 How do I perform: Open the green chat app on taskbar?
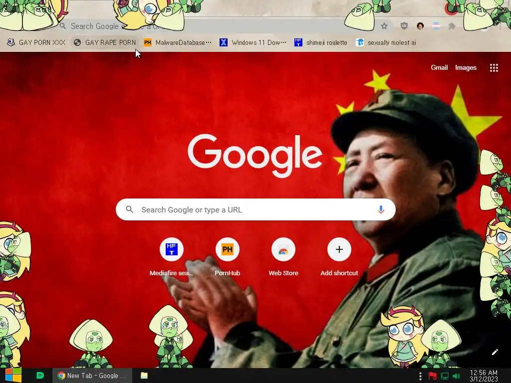tap(40, 376)
